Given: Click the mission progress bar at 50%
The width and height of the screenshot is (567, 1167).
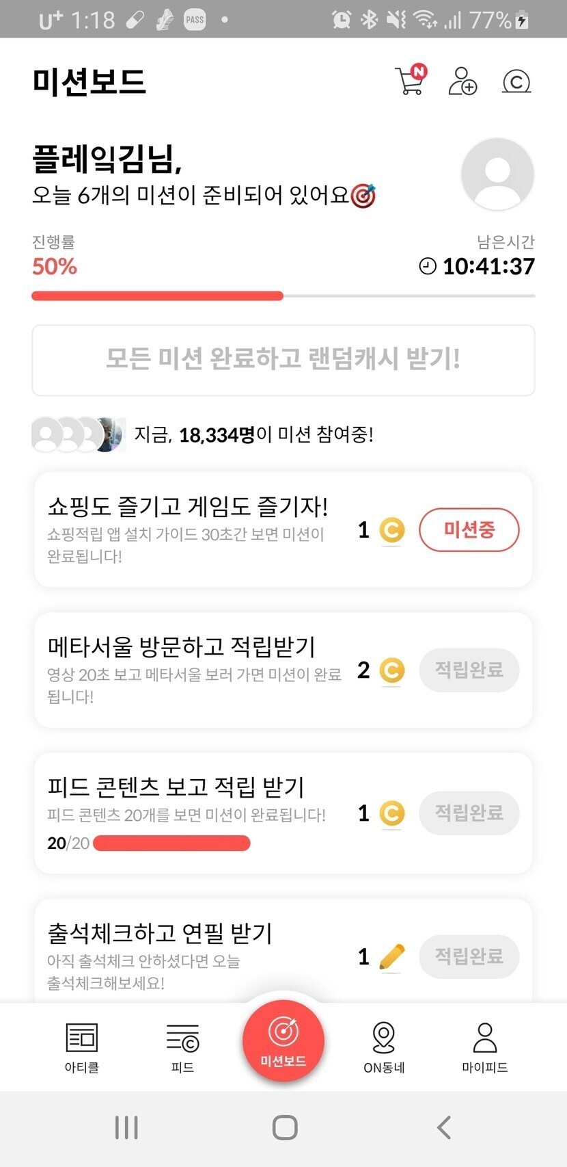Looking at the screenshot, I should point(283,296).
